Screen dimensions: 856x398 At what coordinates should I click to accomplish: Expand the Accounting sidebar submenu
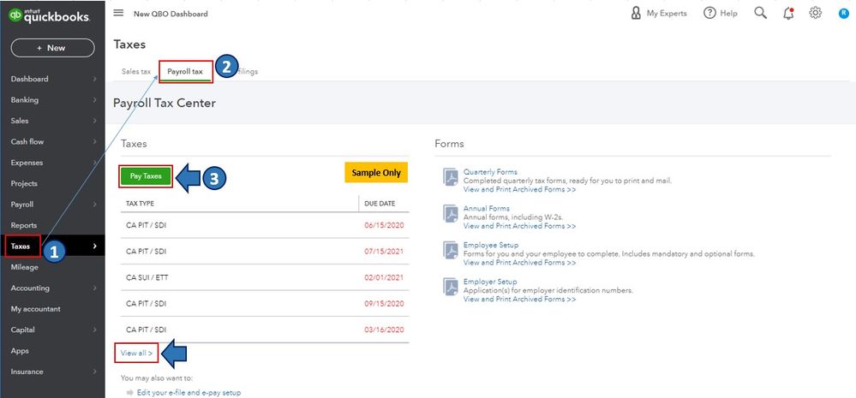94,288
